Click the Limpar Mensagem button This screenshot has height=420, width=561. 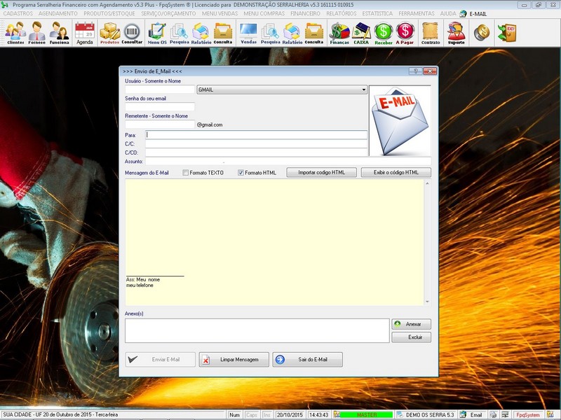234,360
